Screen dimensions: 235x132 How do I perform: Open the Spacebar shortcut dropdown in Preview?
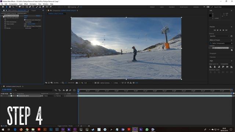[219, 36]
